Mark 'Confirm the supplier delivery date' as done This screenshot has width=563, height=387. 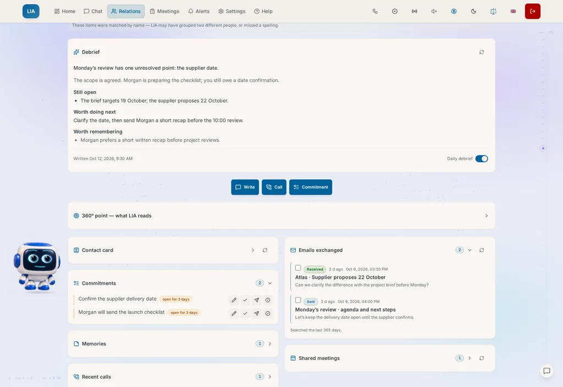tap(245, 300)
